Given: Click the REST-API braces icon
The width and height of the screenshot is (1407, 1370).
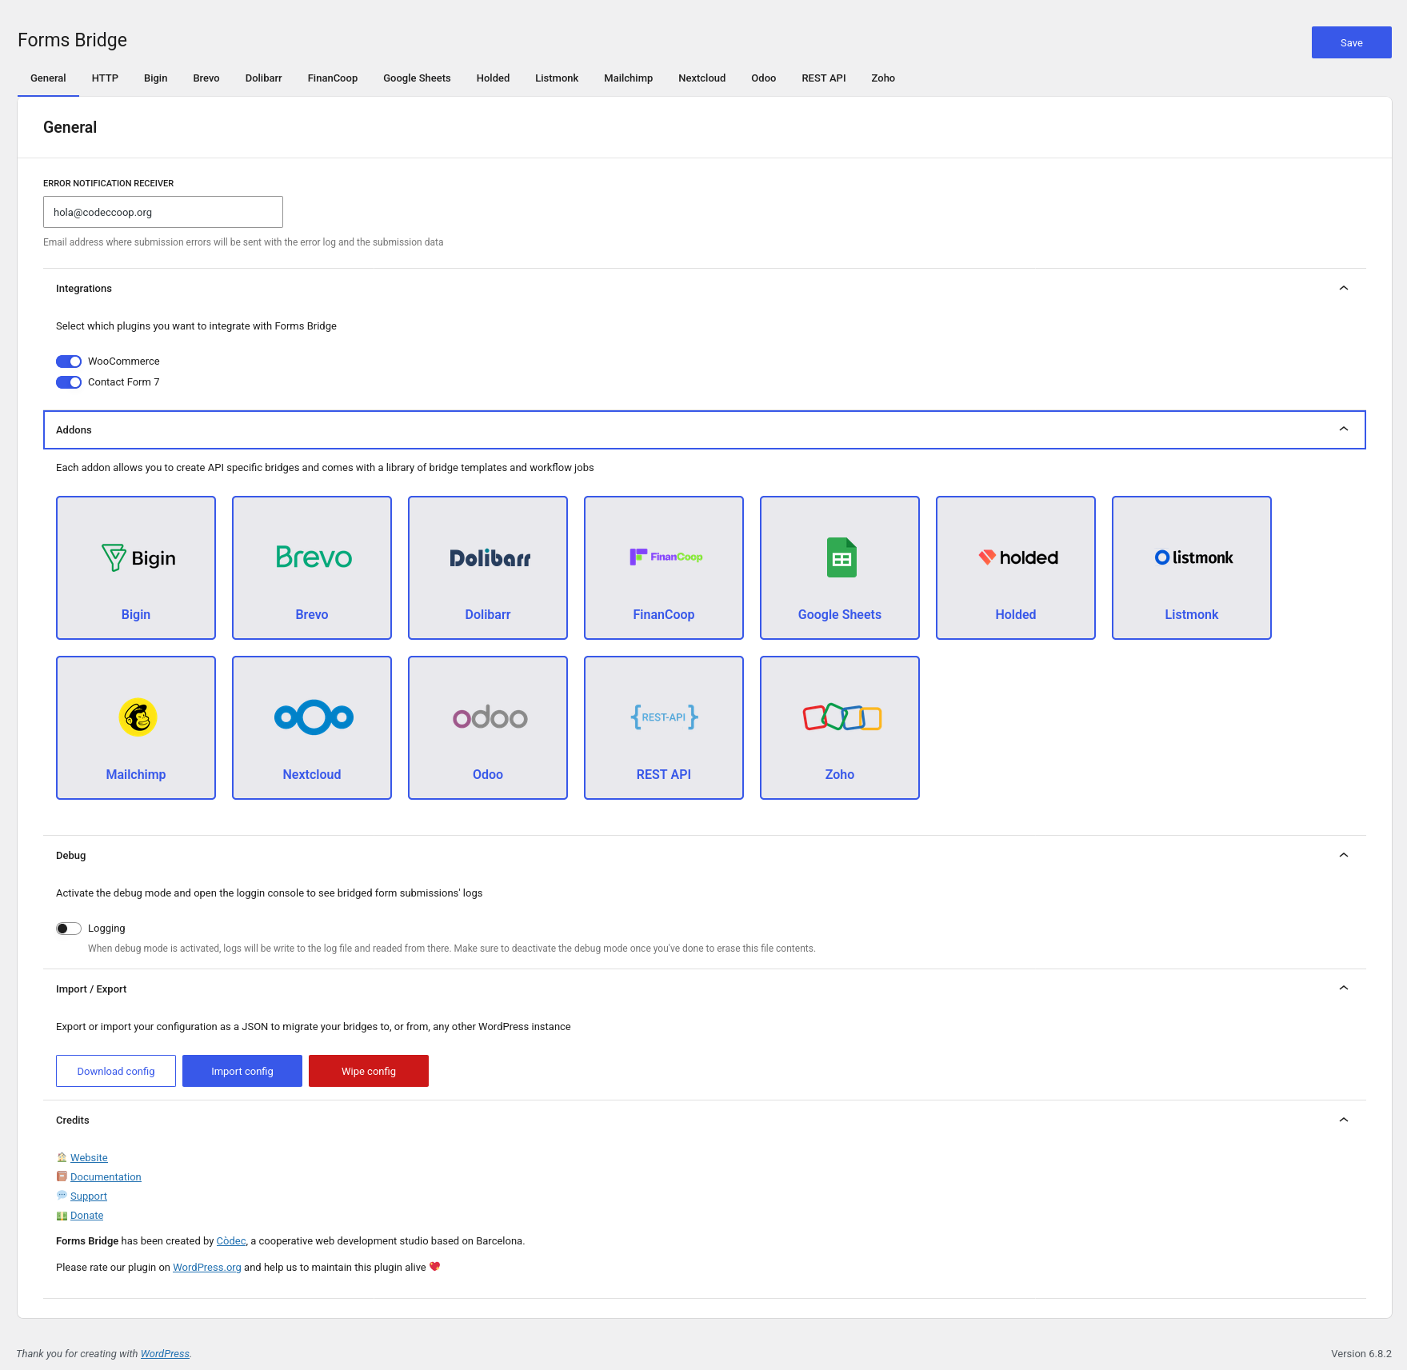Looking at the screenshot, I should (x=664, y=717).
